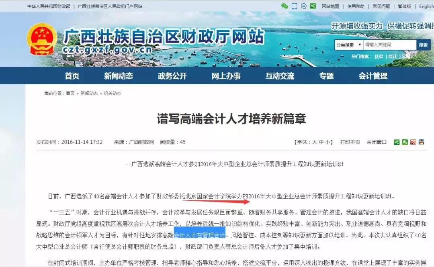Click the national emblem logo

click(42, 39)
